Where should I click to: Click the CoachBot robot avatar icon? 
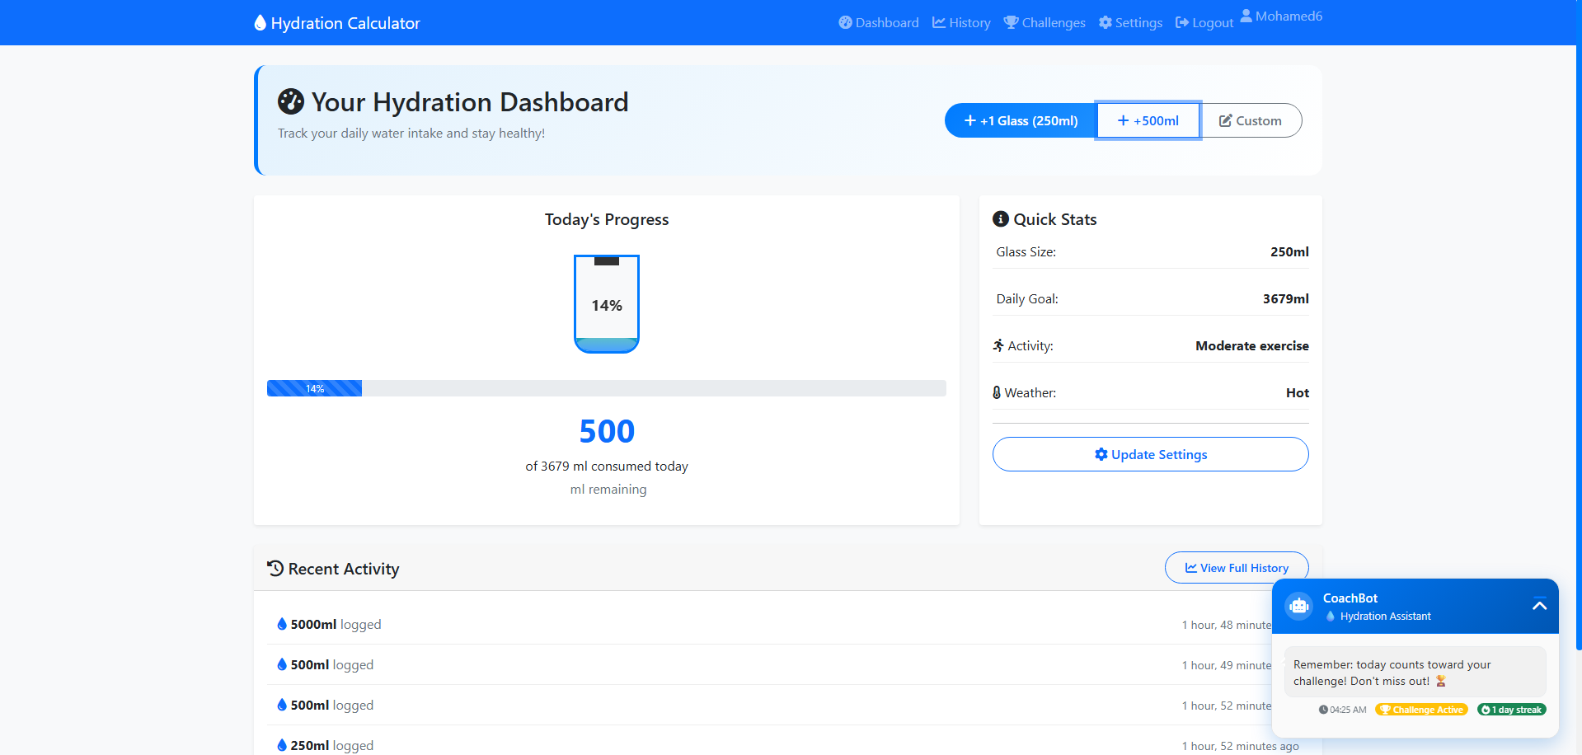click(1299, 607)
